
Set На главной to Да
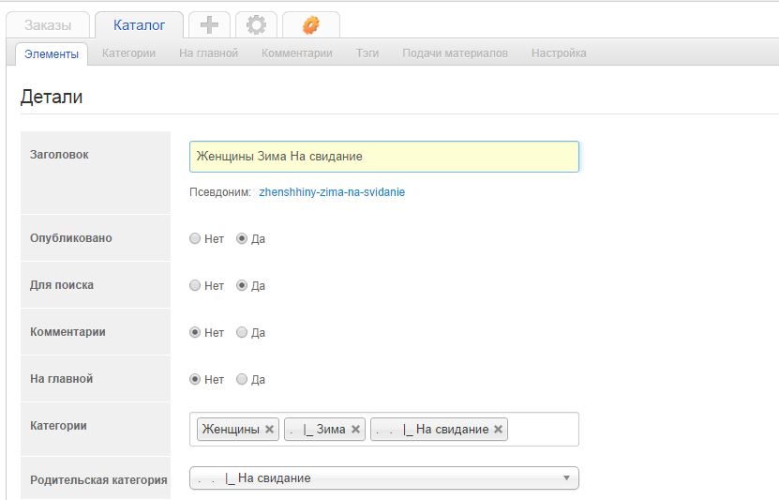[242, 379]
